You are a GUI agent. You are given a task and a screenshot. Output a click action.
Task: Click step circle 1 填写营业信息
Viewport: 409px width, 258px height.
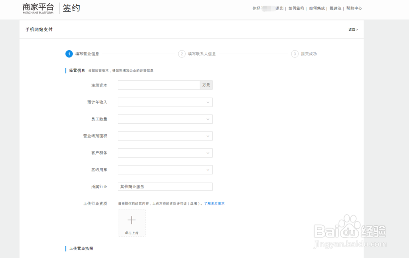pos(68,53)
